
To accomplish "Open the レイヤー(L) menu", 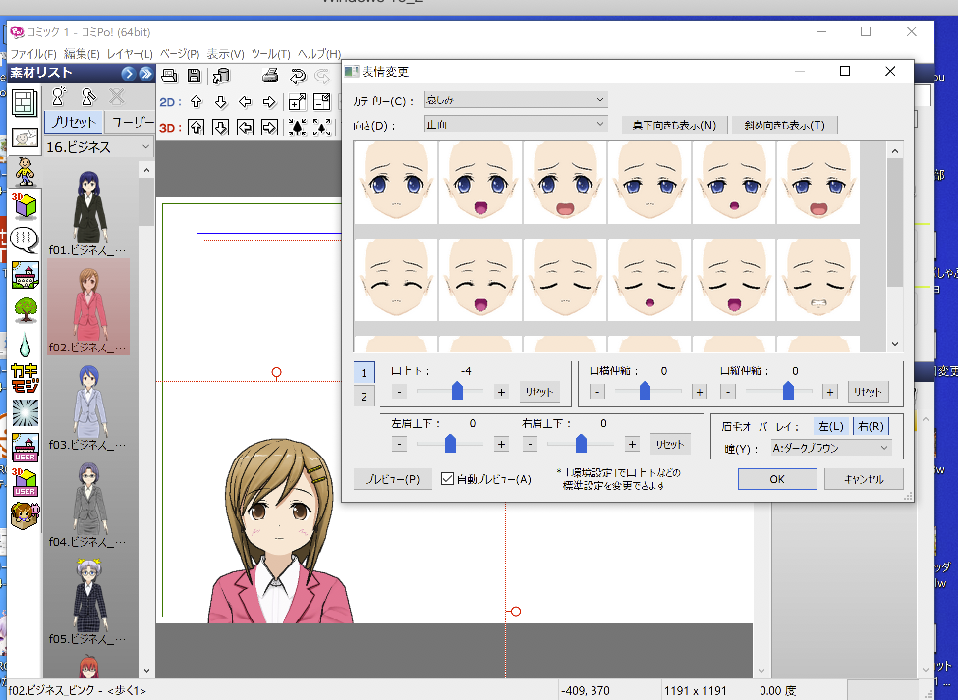I will pyautogui.click(x=130, y=54).
